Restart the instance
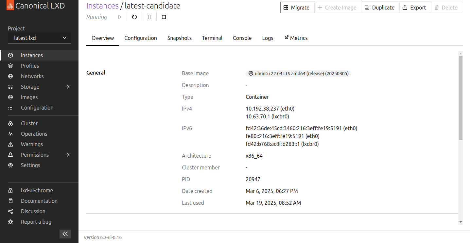Image resolution: width=470 pixels, height=243 pixels. tap(134, 17)
